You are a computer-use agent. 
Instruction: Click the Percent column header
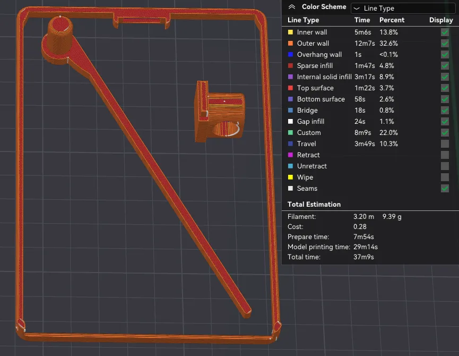tap(392, 20)
